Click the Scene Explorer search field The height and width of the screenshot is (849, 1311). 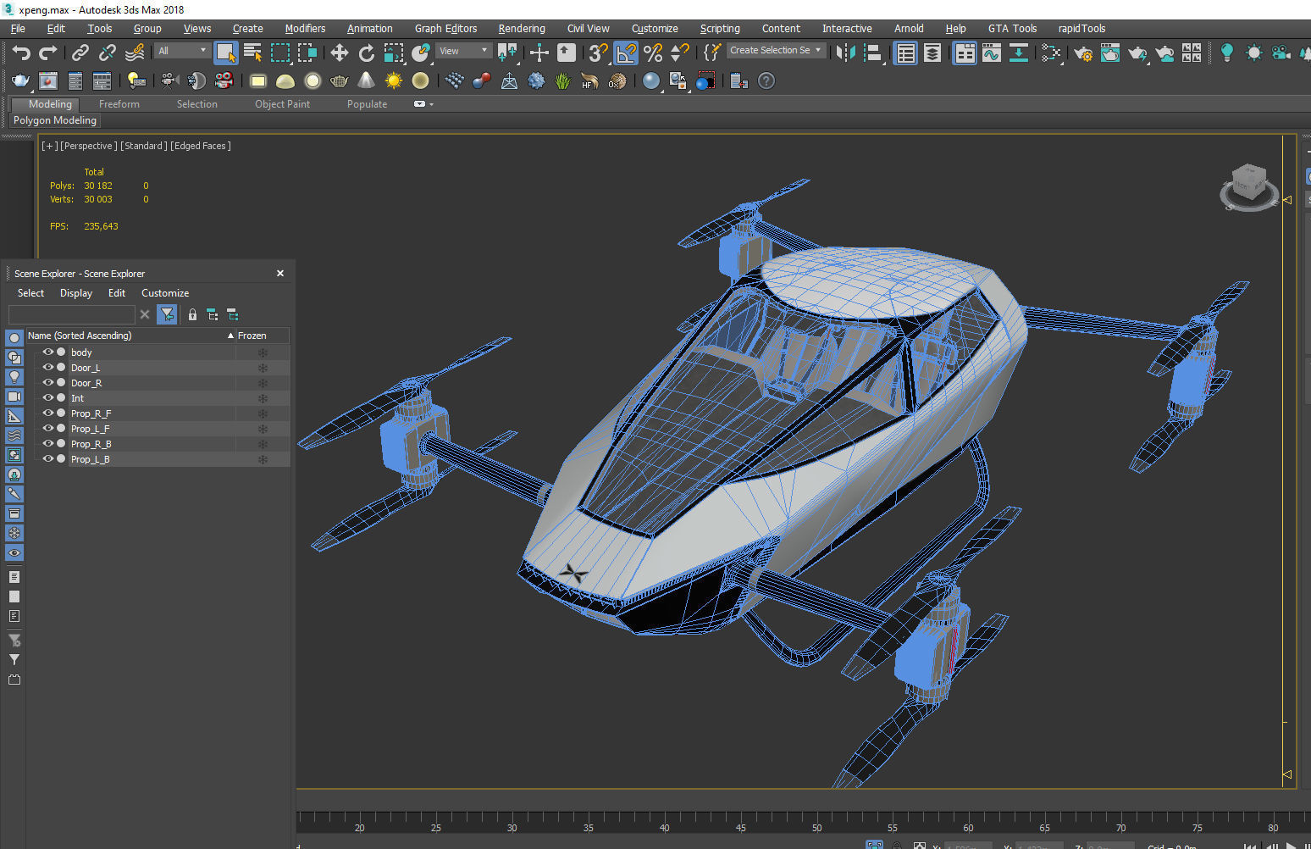pyautogui.click(x=72, y=314)
